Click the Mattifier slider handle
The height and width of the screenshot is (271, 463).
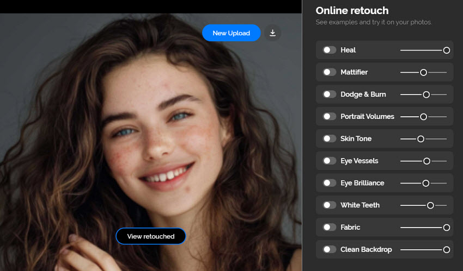coord(423,72)
